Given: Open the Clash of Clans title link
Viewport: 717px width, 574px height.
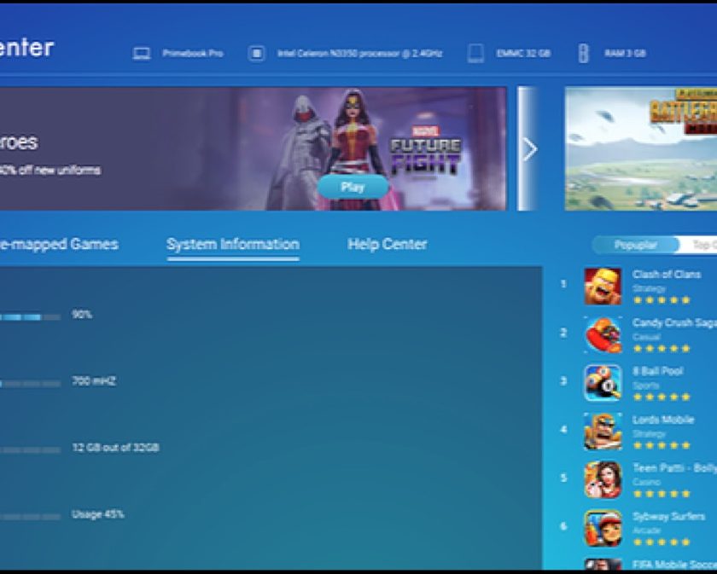Looking at the screenshot, I should click(666, 275).
